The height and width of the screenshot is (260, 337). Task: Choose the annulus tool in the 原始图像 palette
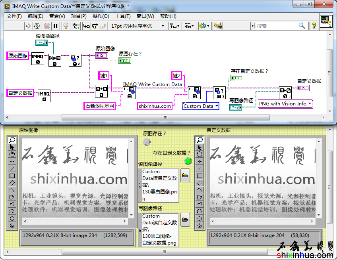[x=12, y=226]
